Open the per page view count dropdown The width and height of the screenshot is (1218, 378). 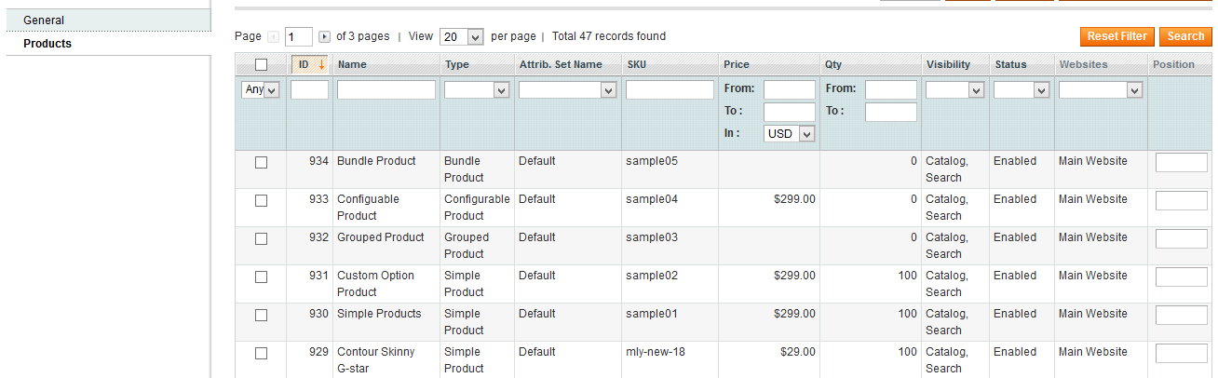pyautogui.click(x=462, y=37)
